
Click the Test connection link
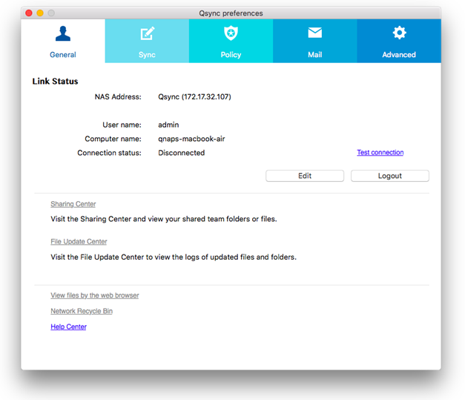tap(380, 153)
